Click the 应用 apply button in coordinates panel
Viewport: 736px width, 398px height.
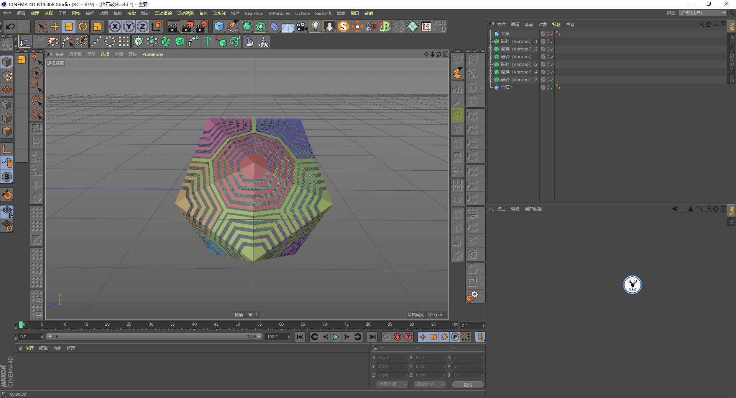tap(467, 384)
